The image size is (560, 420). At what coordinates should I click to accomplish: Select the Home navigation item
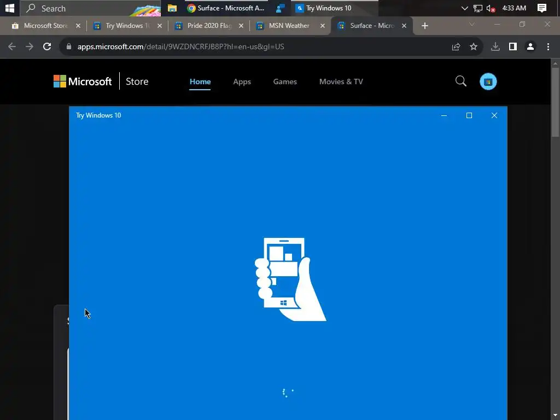(x=200, y=82)
